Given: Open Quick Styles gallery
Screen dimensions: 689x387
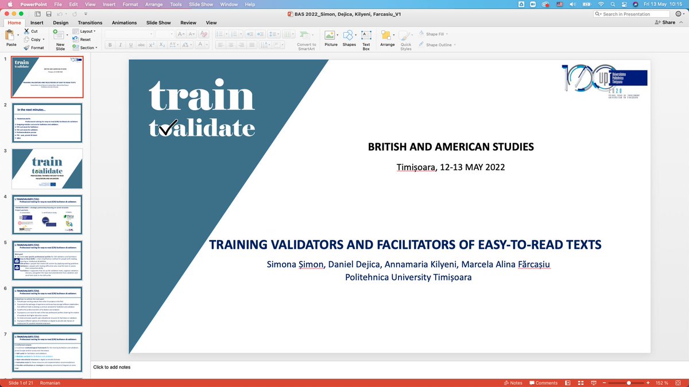Looking at the screenshot, I should (x=406, y=40).
